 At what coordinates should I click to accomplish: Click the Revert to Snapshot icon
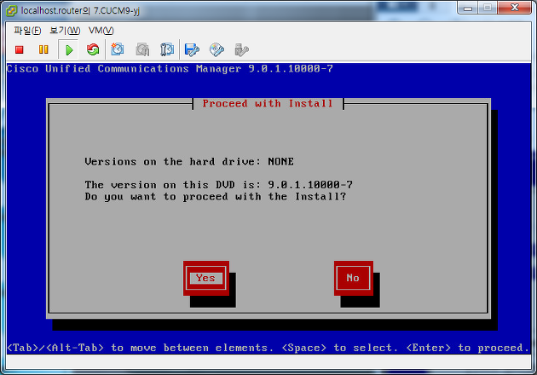point(142,49)
